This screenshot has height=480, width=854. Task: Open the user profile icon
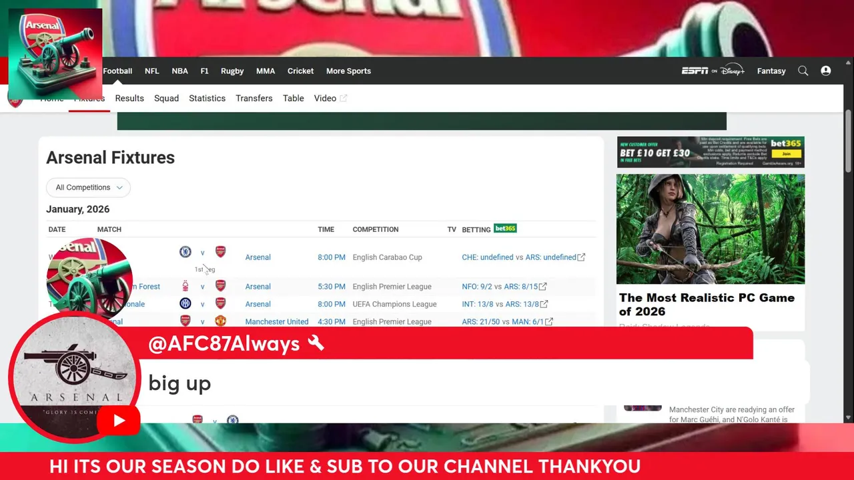826,71
